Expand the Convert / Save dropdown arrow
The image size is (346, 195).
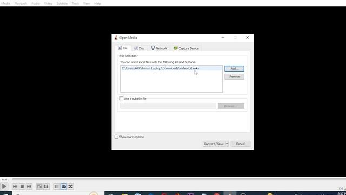point(227,144)
